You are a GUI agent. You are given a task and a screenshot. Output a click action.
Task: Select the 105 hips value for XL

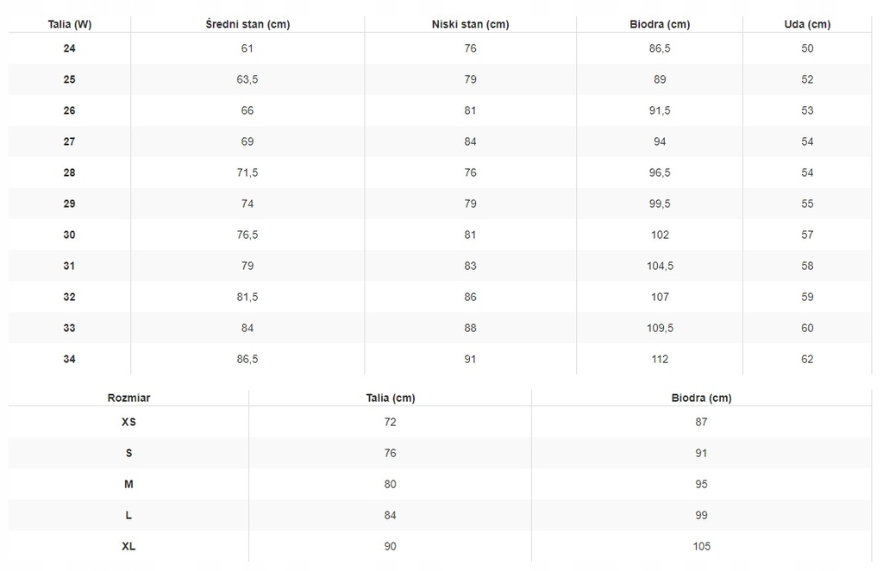(x=701, y=546)
